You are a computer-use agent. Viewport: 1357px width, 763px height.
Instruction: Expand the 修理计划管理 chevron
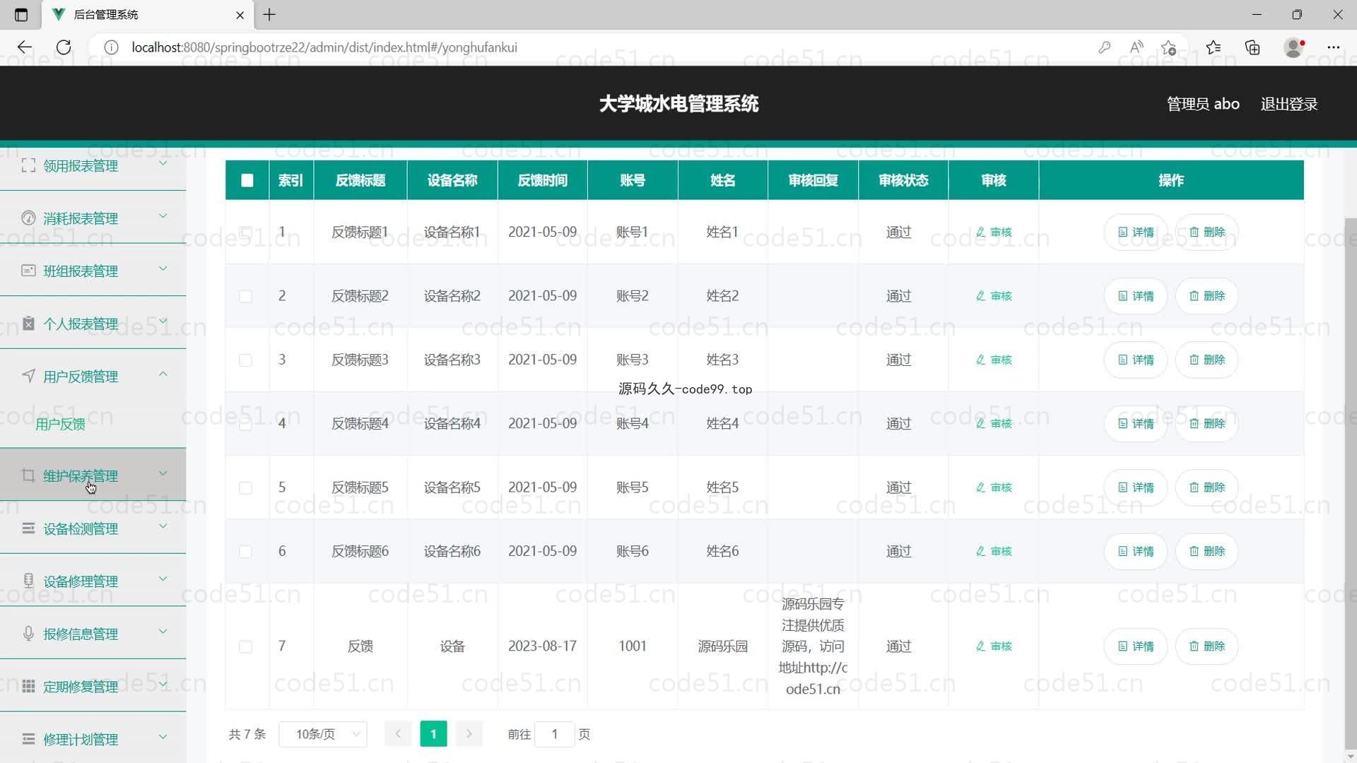(x=163, y=736)
